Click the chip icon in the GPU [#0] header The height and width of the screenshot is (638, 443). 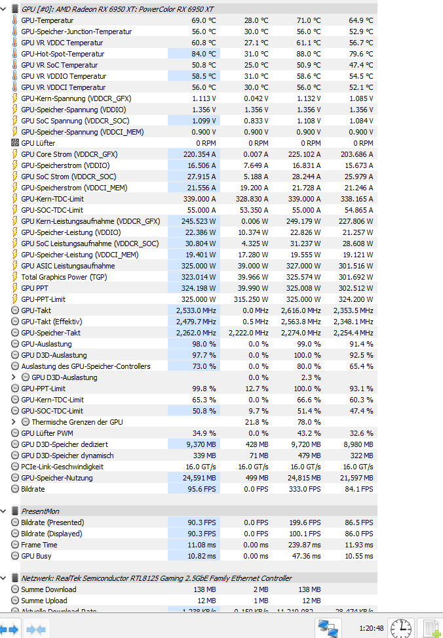click(14, 9)
